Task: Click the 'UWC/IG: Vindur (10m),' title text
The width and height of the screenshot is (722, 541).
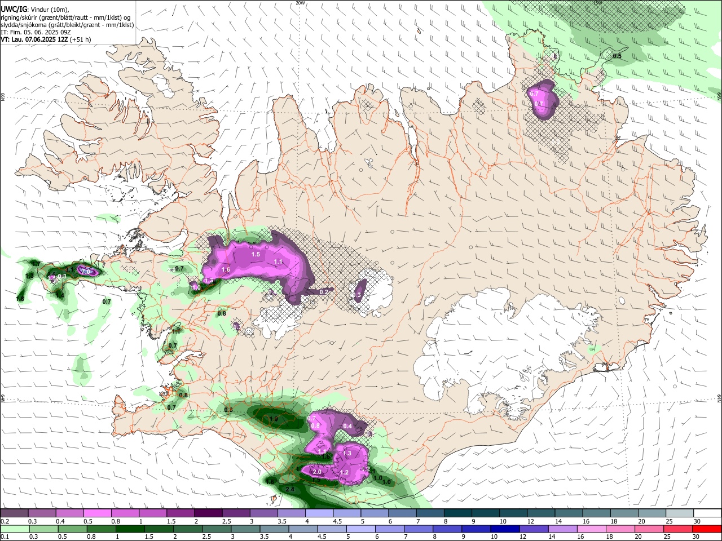Action: pyautogui.click(x=35, y=8)
